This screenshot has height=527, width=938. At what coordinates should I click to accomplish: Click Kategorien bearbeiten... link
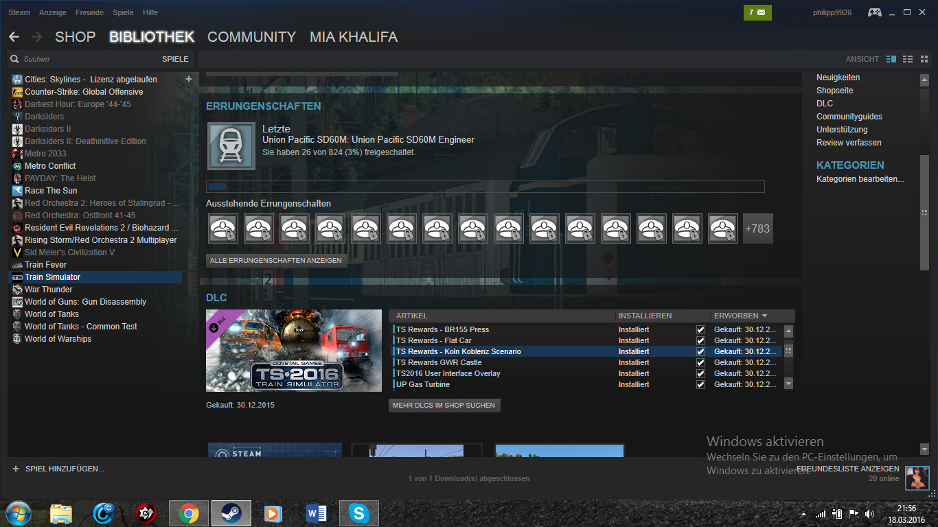860,179
